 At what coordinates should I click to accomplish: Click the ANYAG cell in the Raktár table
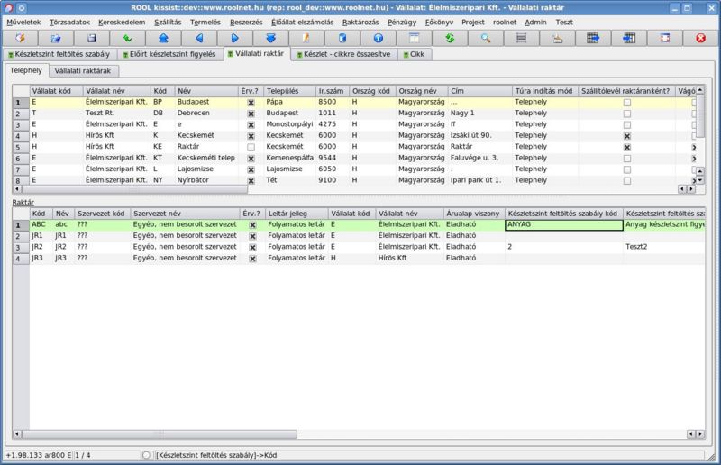pos(562,224)
